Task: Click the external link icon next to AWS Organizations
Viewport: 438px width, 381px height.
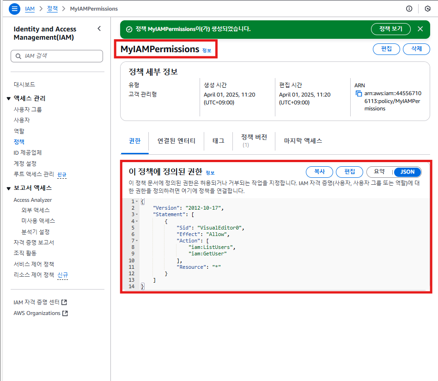Action: pos(65,313)
